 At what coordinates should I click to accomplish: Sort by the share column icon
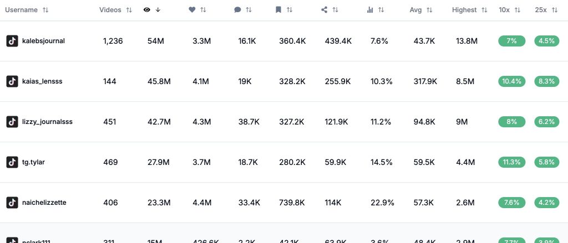pos(324,10)
